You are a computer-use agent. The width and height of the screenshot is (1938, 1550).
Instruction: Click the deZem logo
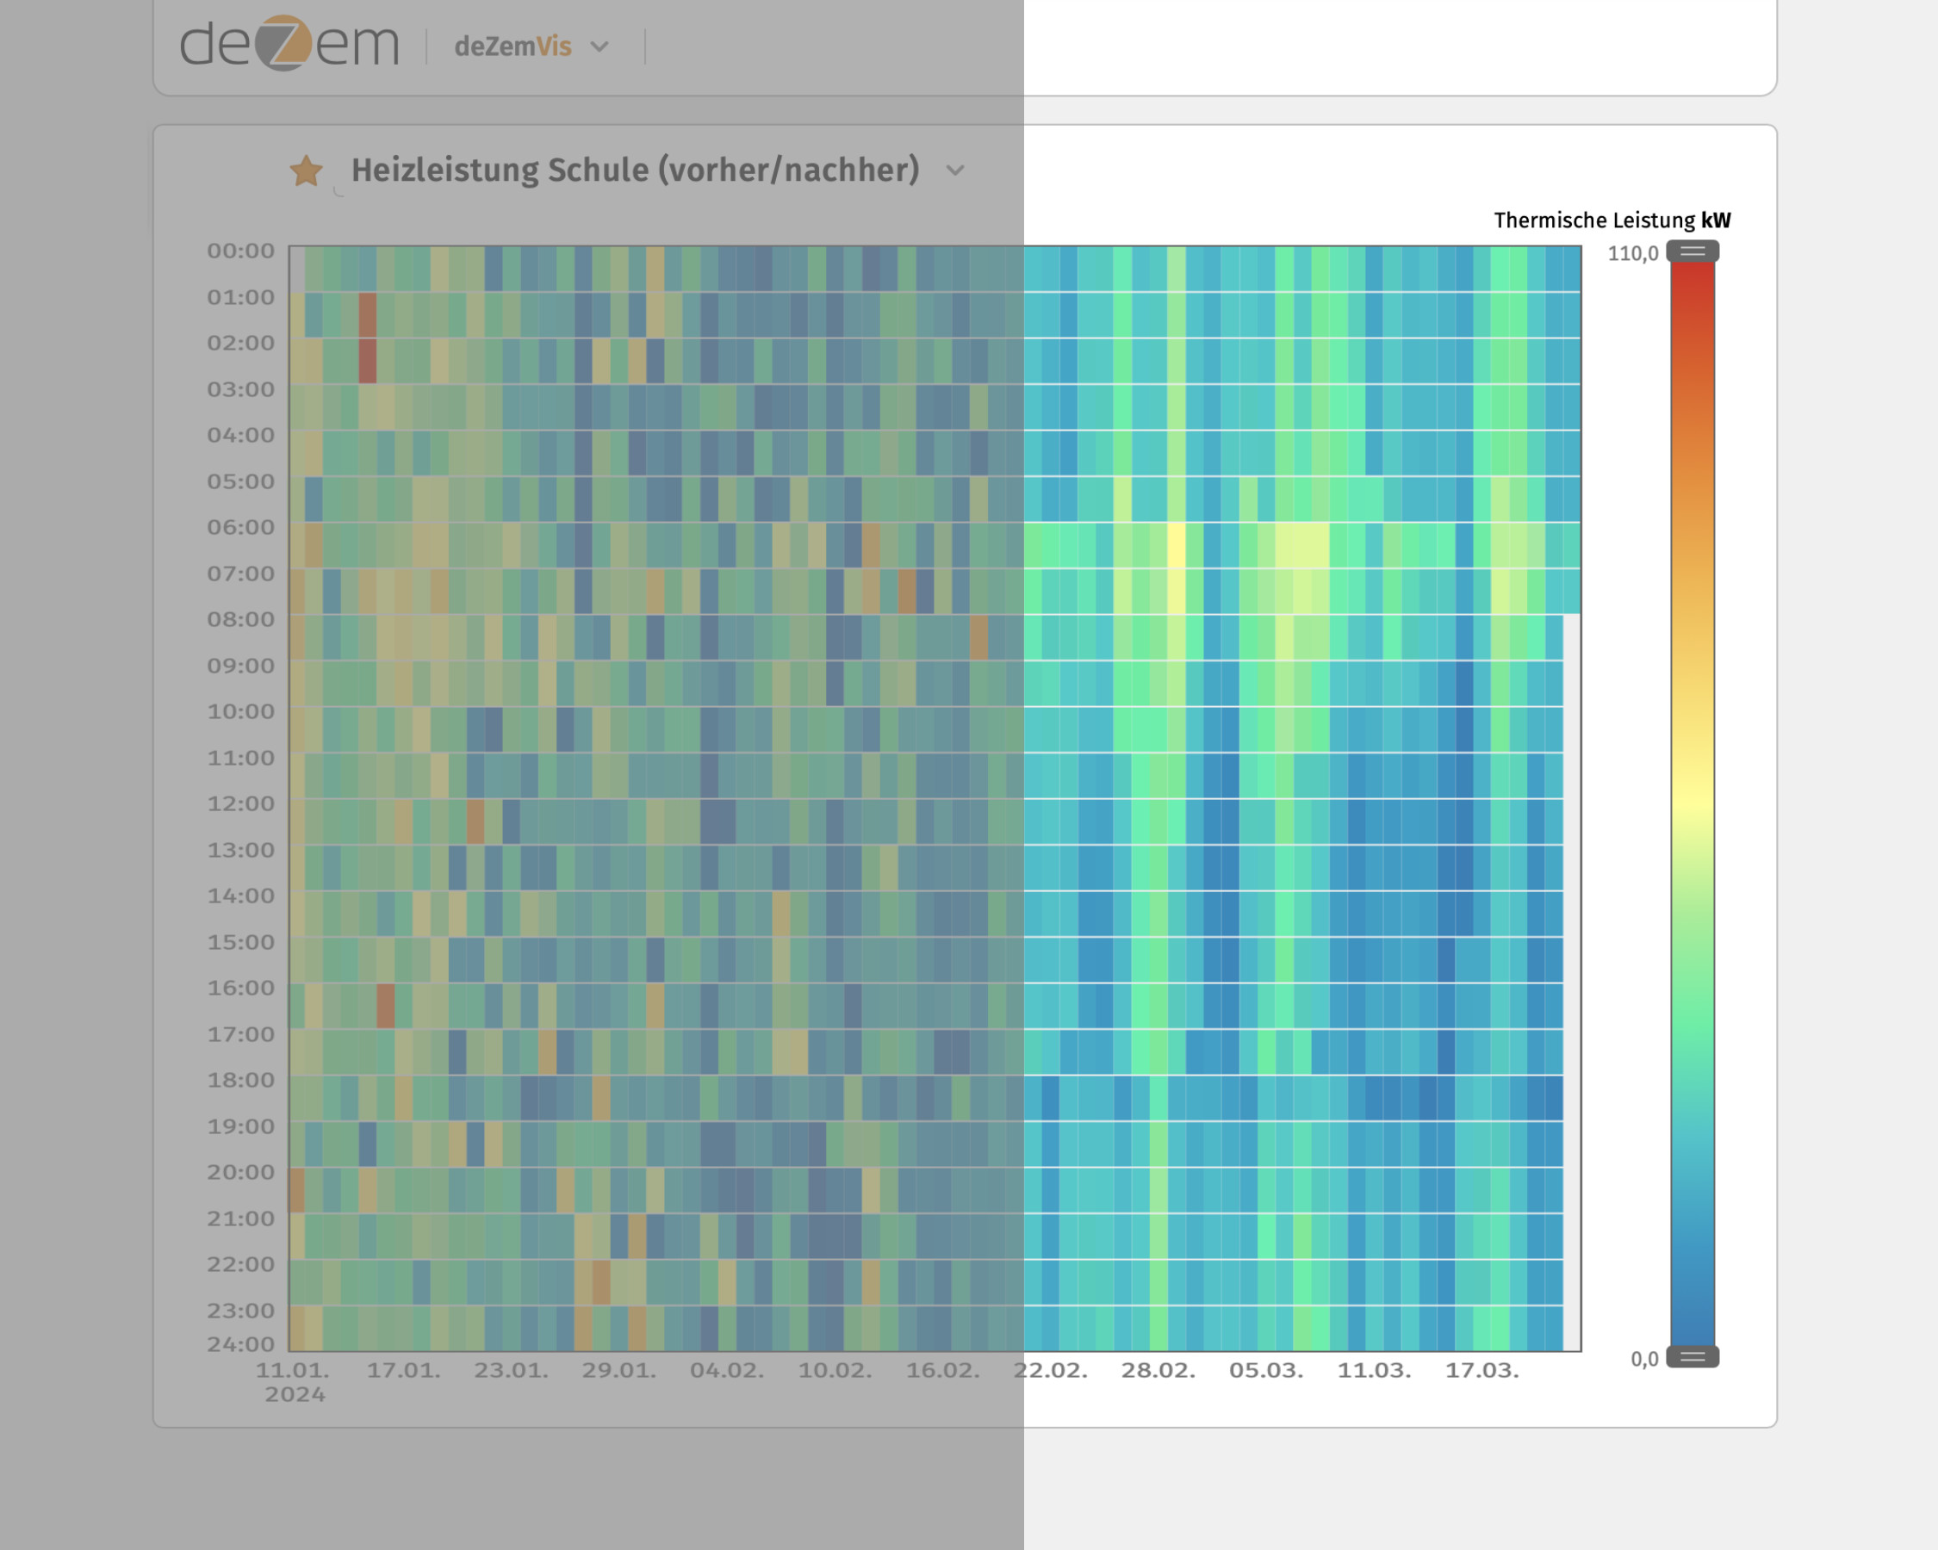coord(289,43)
